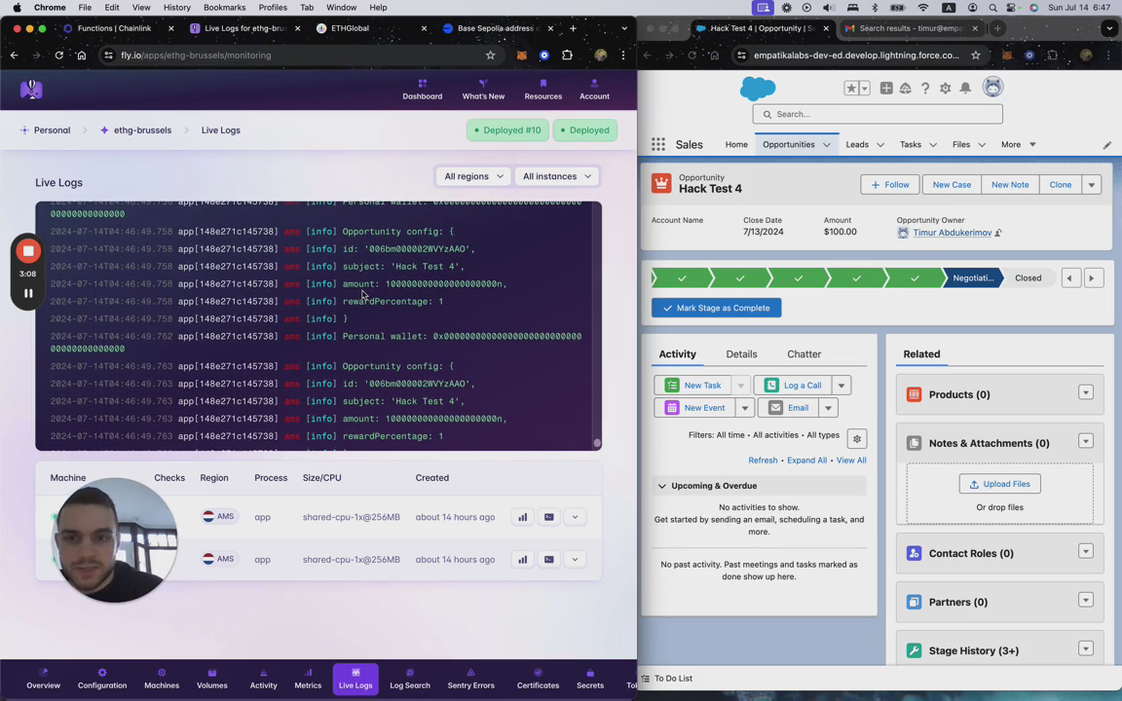Image resolution: width=1122 pixels, height=701 pixels.
Task: Open the All instances filter dropdown
Action: (x=557, y=176)
